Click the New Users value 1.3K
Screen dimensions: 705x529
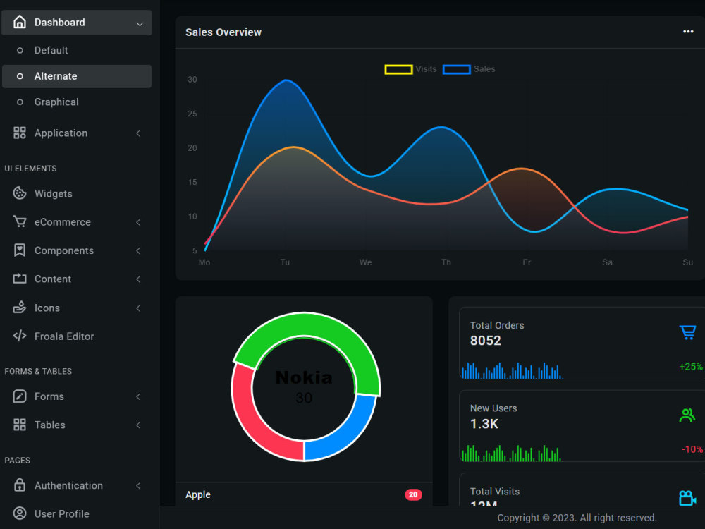(484, 424)
